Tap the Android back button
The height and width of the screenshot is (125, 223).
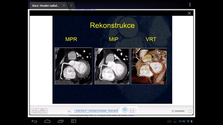[x=34, y=121]
